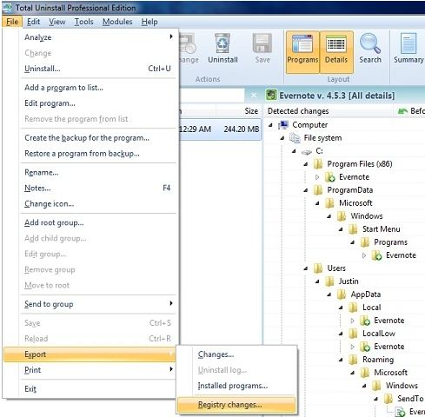Image resolution: width=425 pixels, height=417 pixels.
Task: Click the Users folder icon
Action: (x=318, y=268)
